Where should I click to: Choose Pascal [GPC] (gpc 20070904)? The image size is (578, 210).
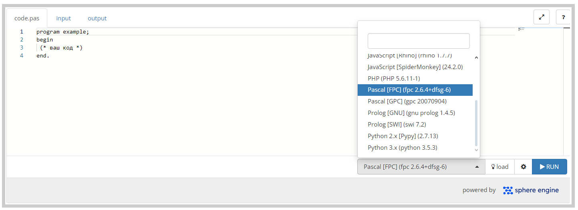pos(407,101)
